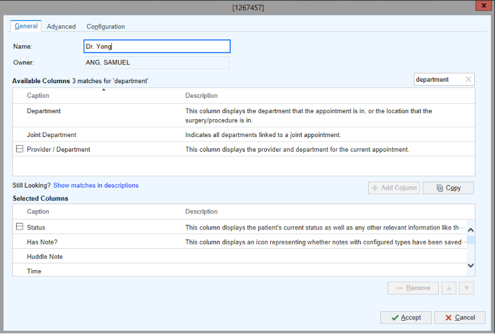Click the Owner field showing ANG, SAMUEL
495x334 pixels.
coord(157,63)
